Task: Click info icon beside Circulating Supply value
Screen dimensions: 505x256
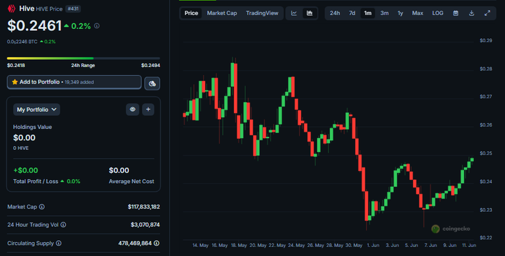Action: 156,243
